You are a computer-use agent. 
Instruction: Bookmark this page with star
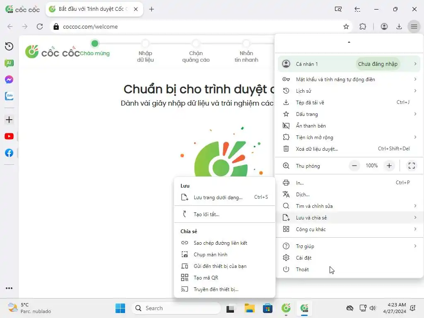tap(346, 26)
